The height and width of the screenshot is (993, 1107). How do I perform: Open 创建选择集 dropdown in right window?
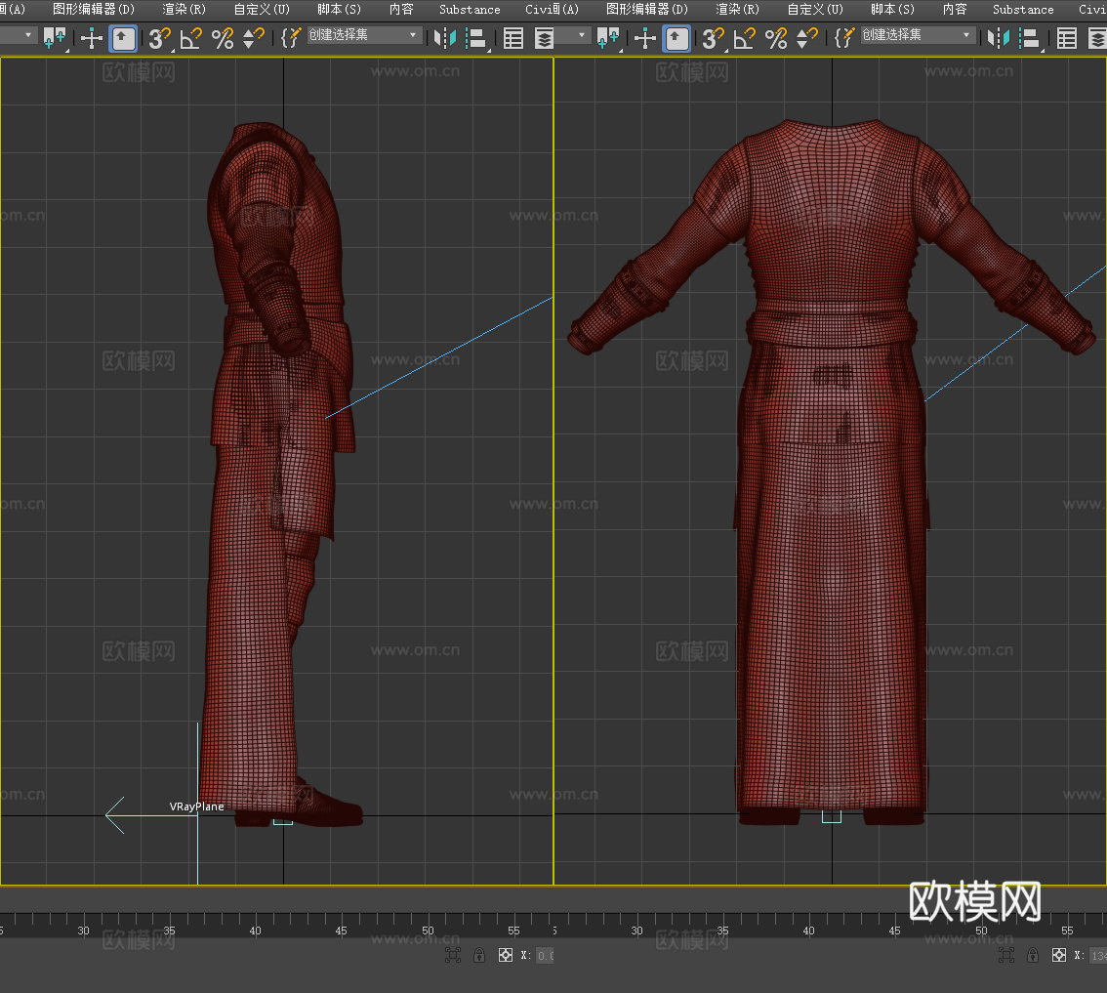click(x=918, y=35)
